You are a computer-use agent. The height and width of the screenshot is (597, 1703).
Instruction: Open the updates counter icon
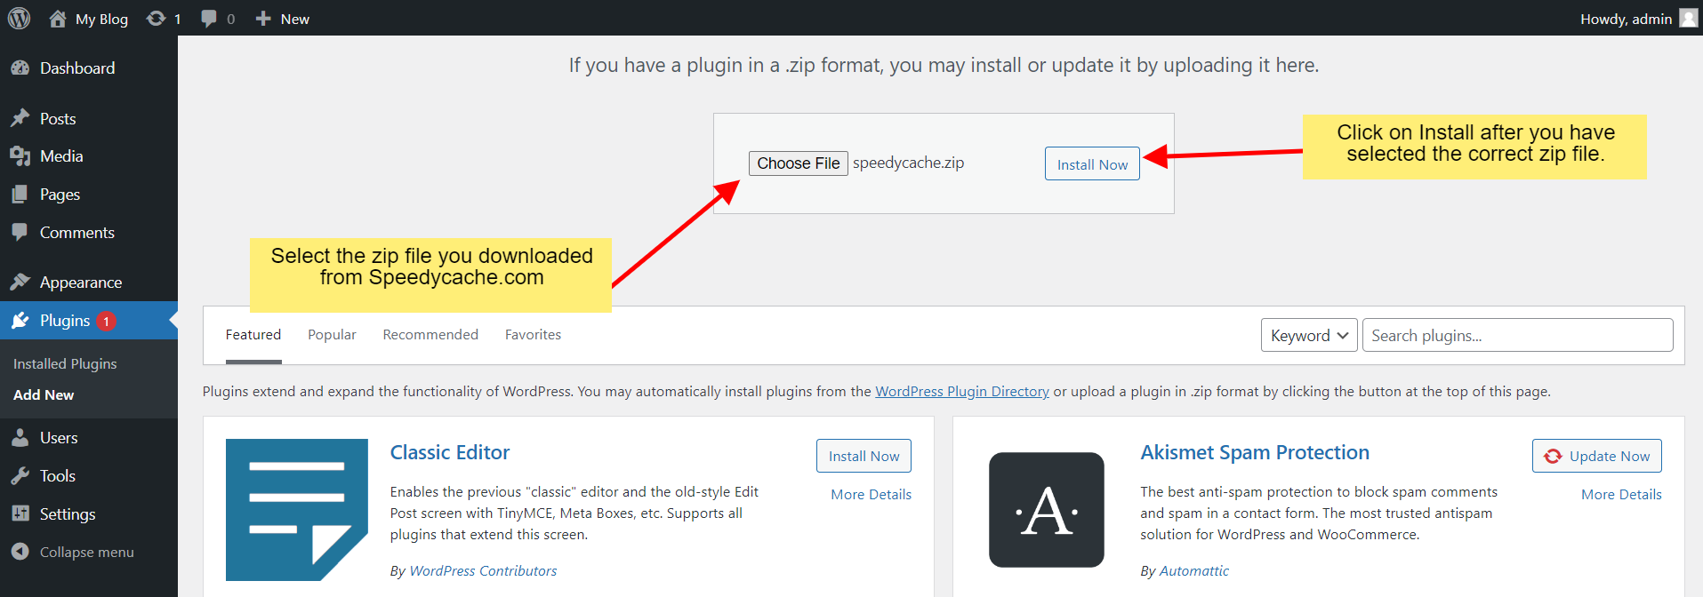click(157, 19)
